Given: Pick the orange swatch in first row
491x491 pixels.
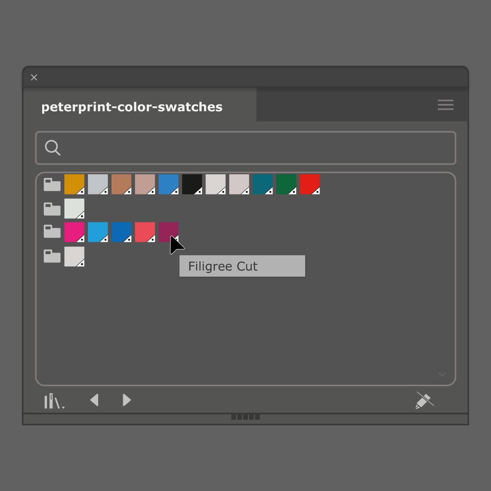Looking at the screenshot, I should point(74,184).
